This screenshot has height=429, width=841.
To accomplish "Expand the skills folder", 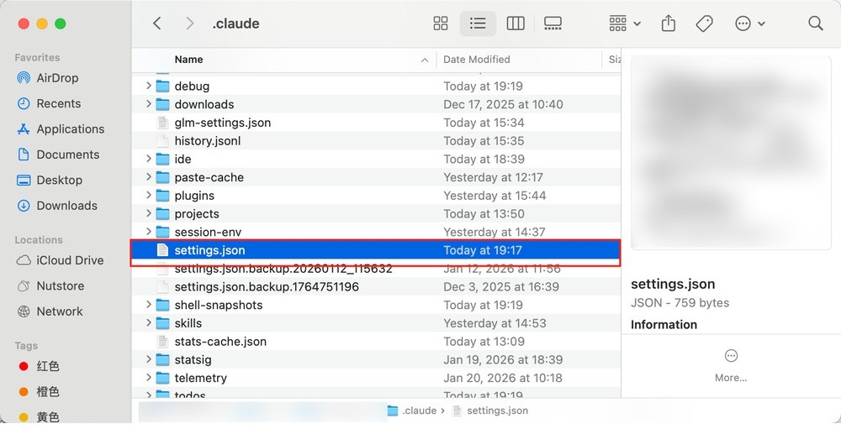I will [149, 323].
